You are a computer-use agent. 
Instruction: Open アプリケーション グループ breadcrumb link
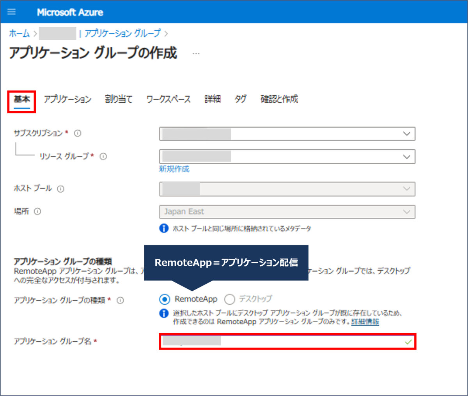pyautogui.click(x=122, y=34)
